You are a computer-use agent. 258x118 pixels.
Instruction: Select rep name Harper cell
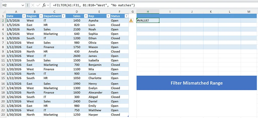[x=99, y=114]
